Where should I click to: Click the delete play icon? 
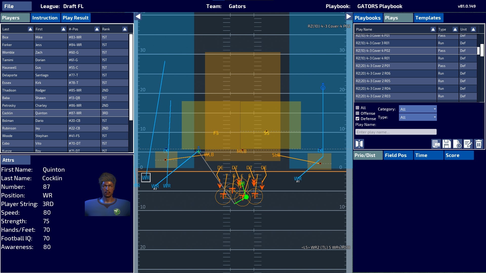coord(479,144)
